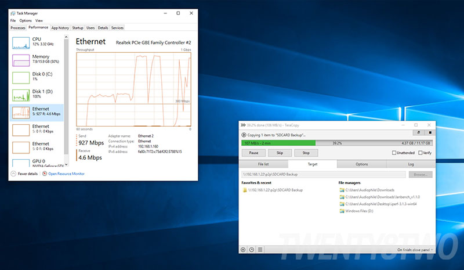The width and height of the screenshot is (464, 270).
Task: Click the Browse button in TeraCopy
Action: [420, 175]
